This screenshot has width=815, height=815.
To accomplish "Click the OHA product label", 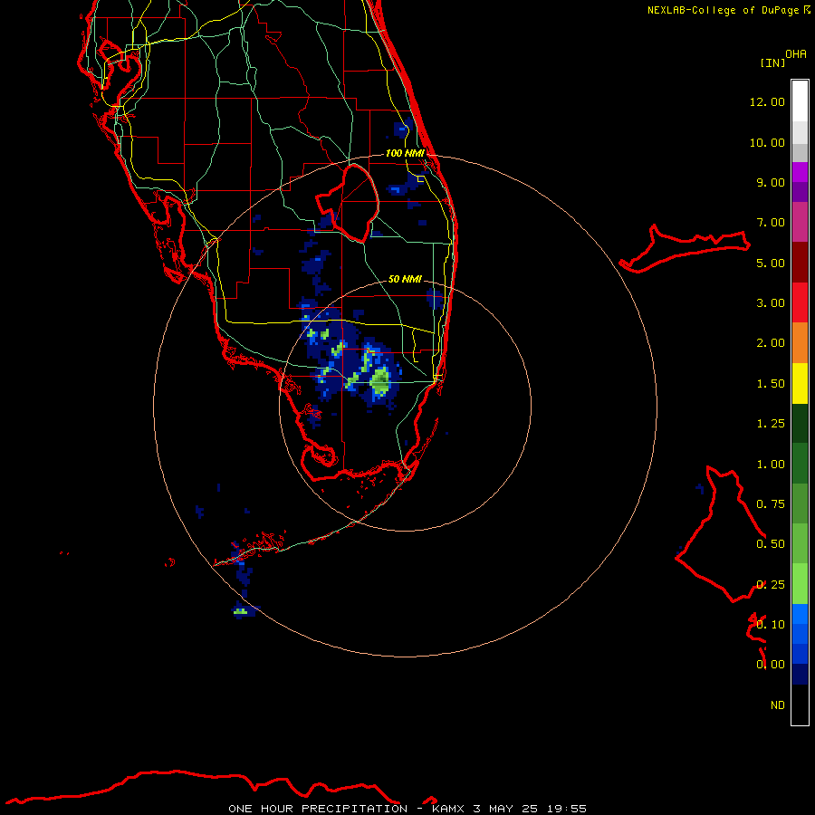I will point(796,53).
